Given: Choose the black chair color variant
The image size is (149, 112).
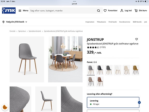Looking at the screenshot, I should tap(100, 70).
